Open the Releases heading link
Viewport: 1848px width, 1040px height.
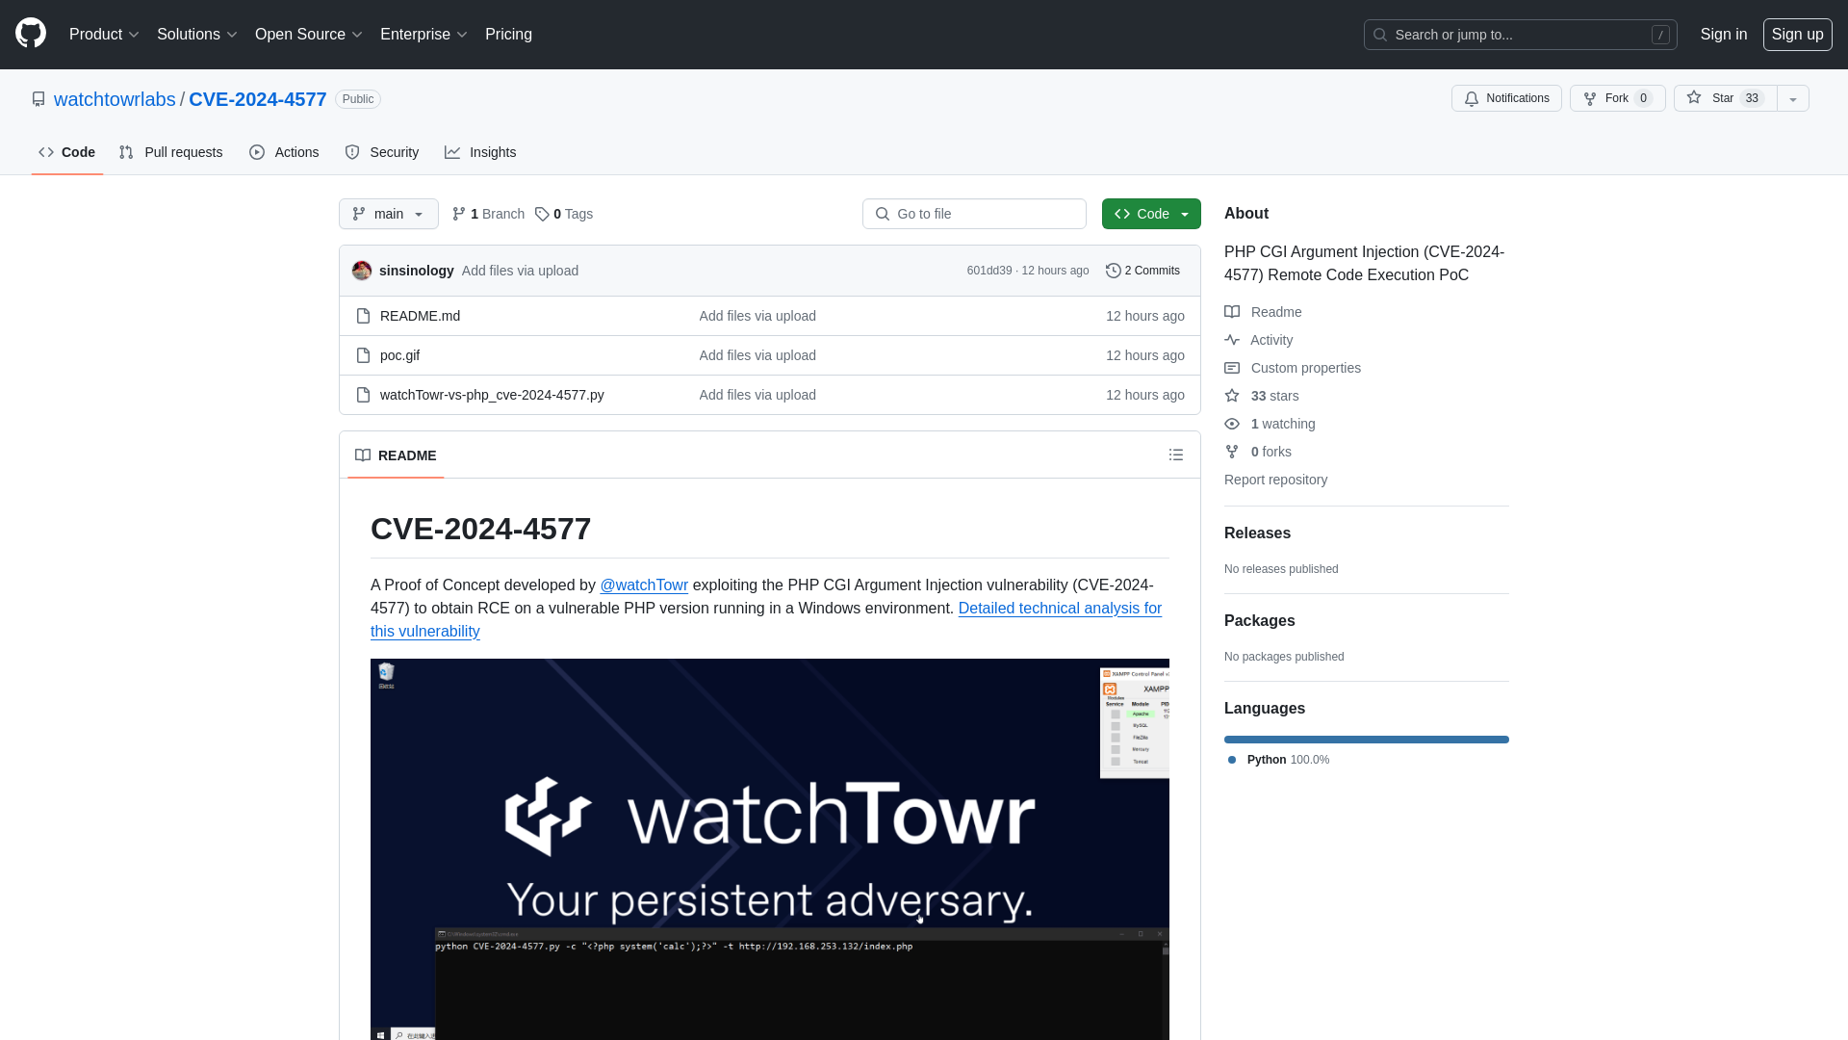tap(1257, 533)
